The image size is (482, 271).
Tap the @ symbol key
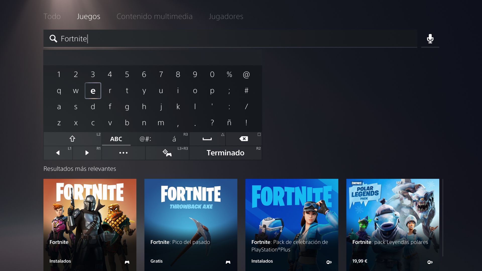coord(246,75)
